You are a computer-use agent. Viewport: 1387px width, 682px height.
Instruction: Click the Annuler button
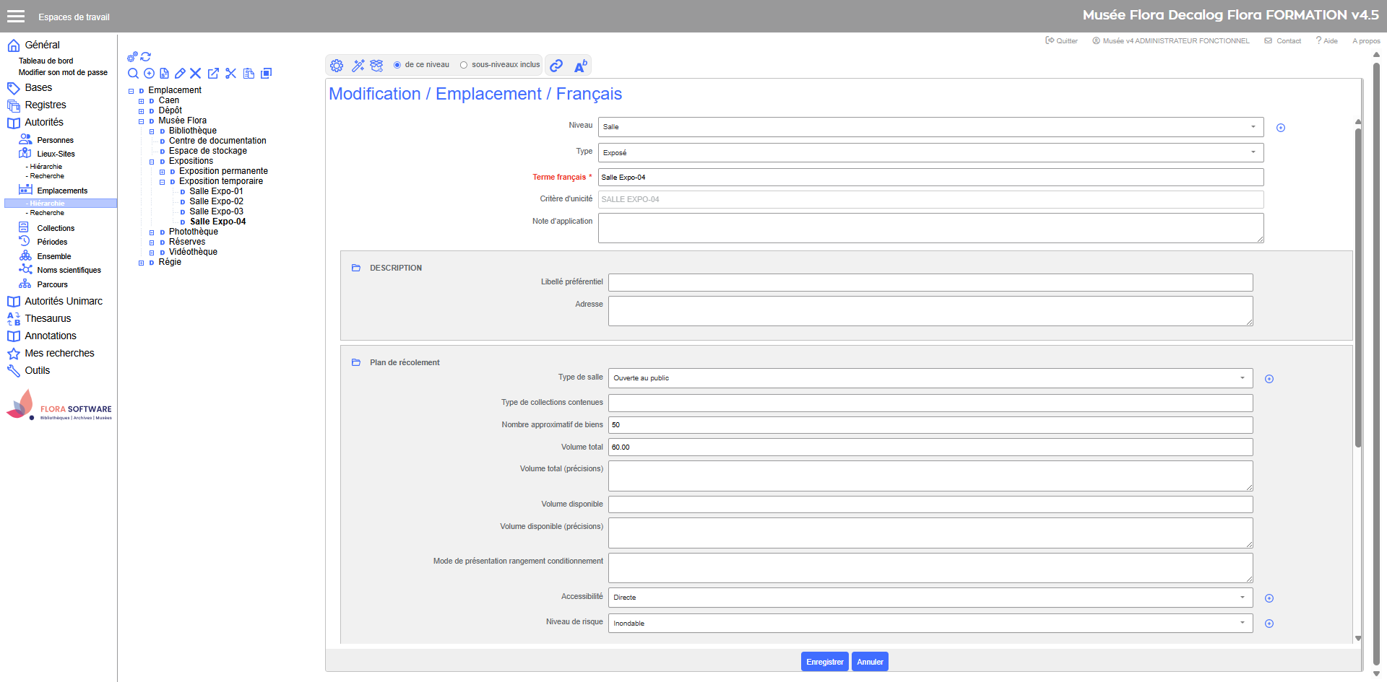(870, 662)
